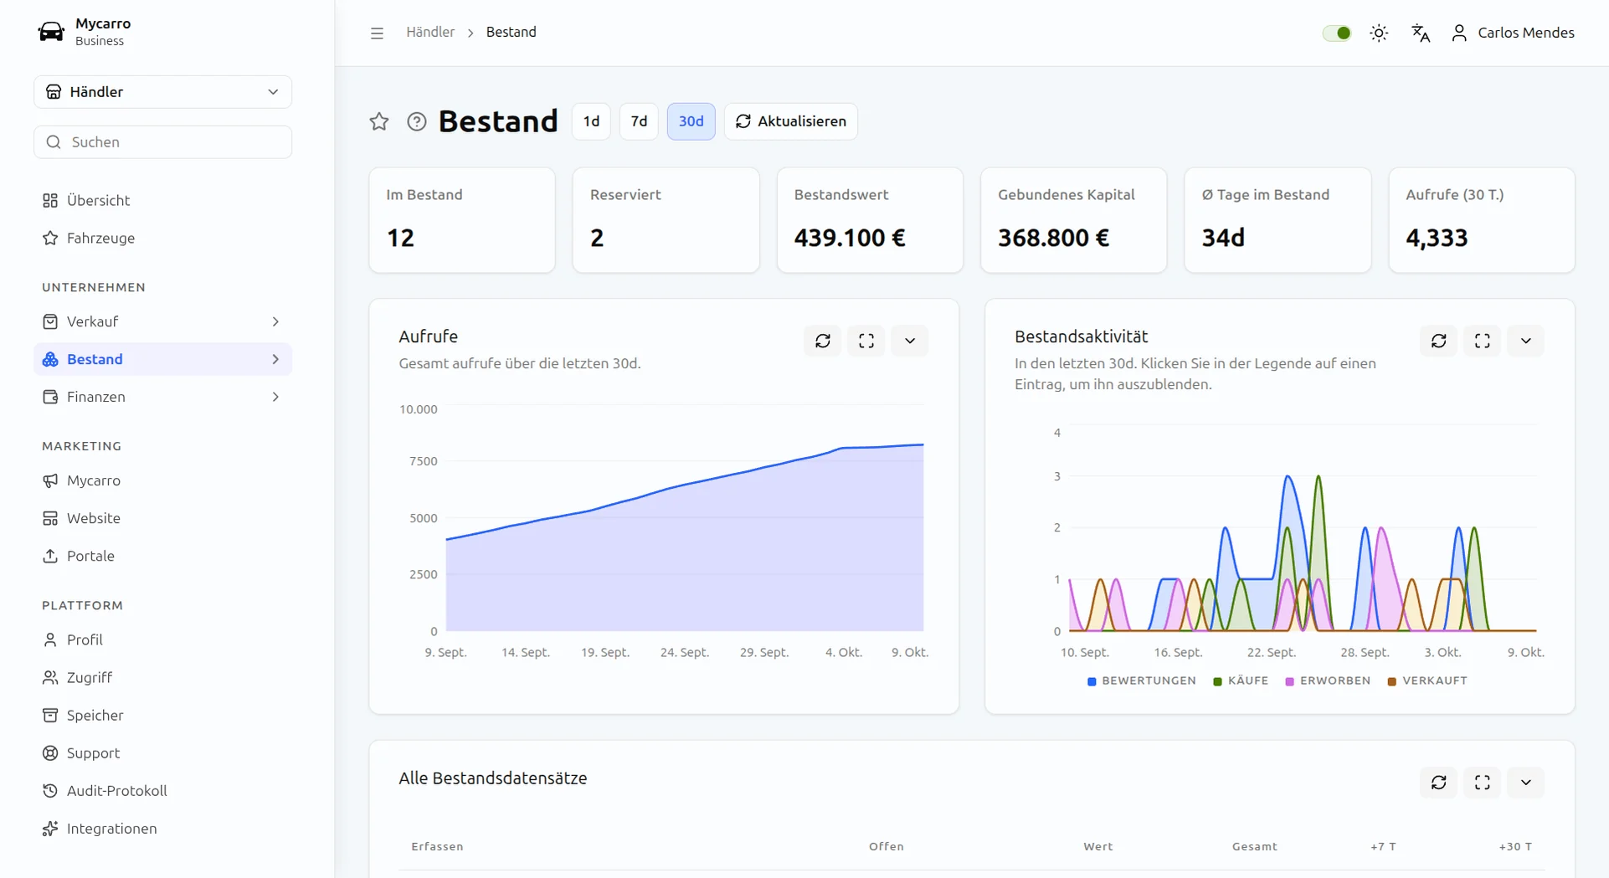Open the Support sidebar item
This screenshot has width=1609, height=878.
pyautogui.click(x=163, y=752)
